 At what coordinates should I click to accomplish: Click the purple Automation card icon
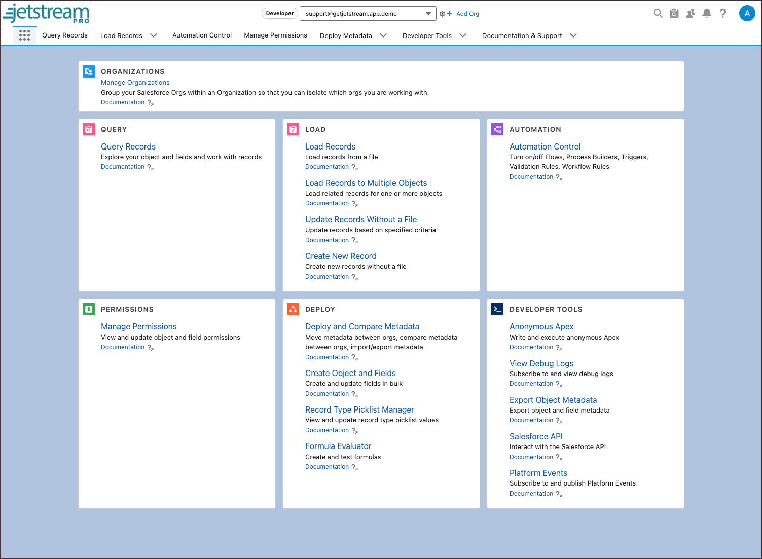click(497, 129)
